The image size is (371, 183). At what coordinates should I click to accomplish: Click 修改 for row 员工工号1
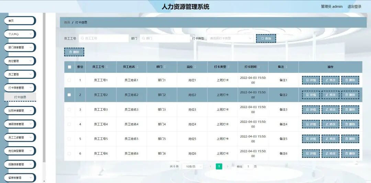(x=330, y=80)
